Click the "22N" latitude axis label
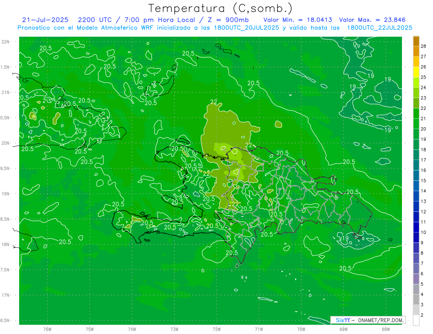 tap(5, 42)
